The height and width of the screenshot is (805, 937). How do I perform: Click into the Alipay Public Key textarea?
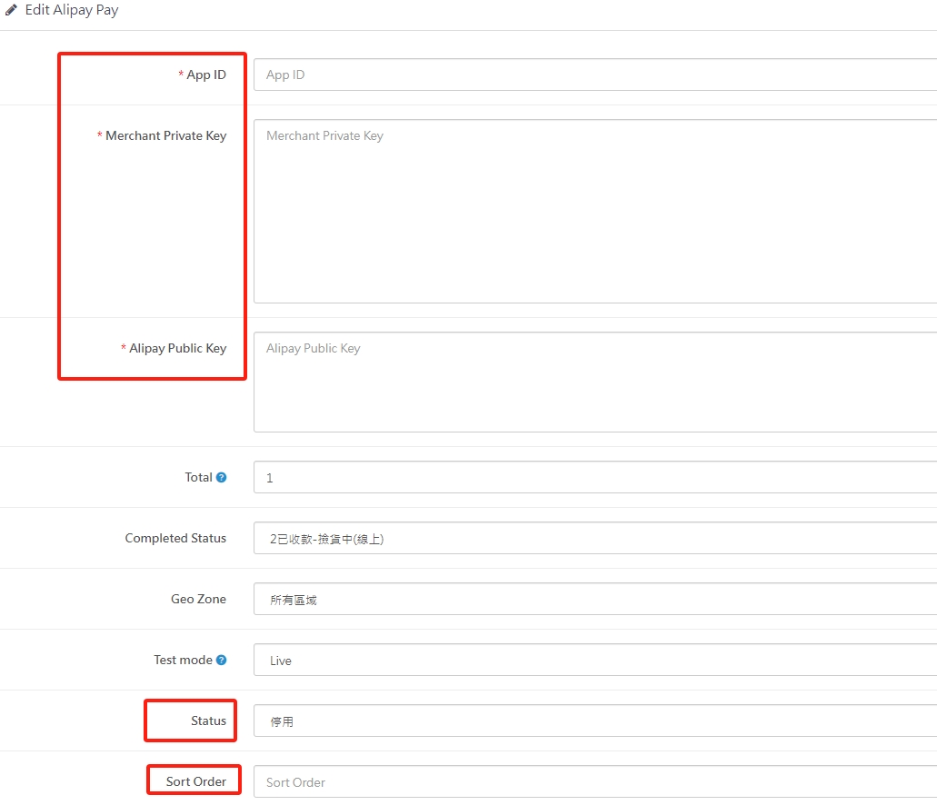[x=595, y=383]
